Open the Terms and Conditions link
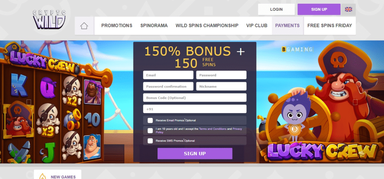 coord(213,129)
